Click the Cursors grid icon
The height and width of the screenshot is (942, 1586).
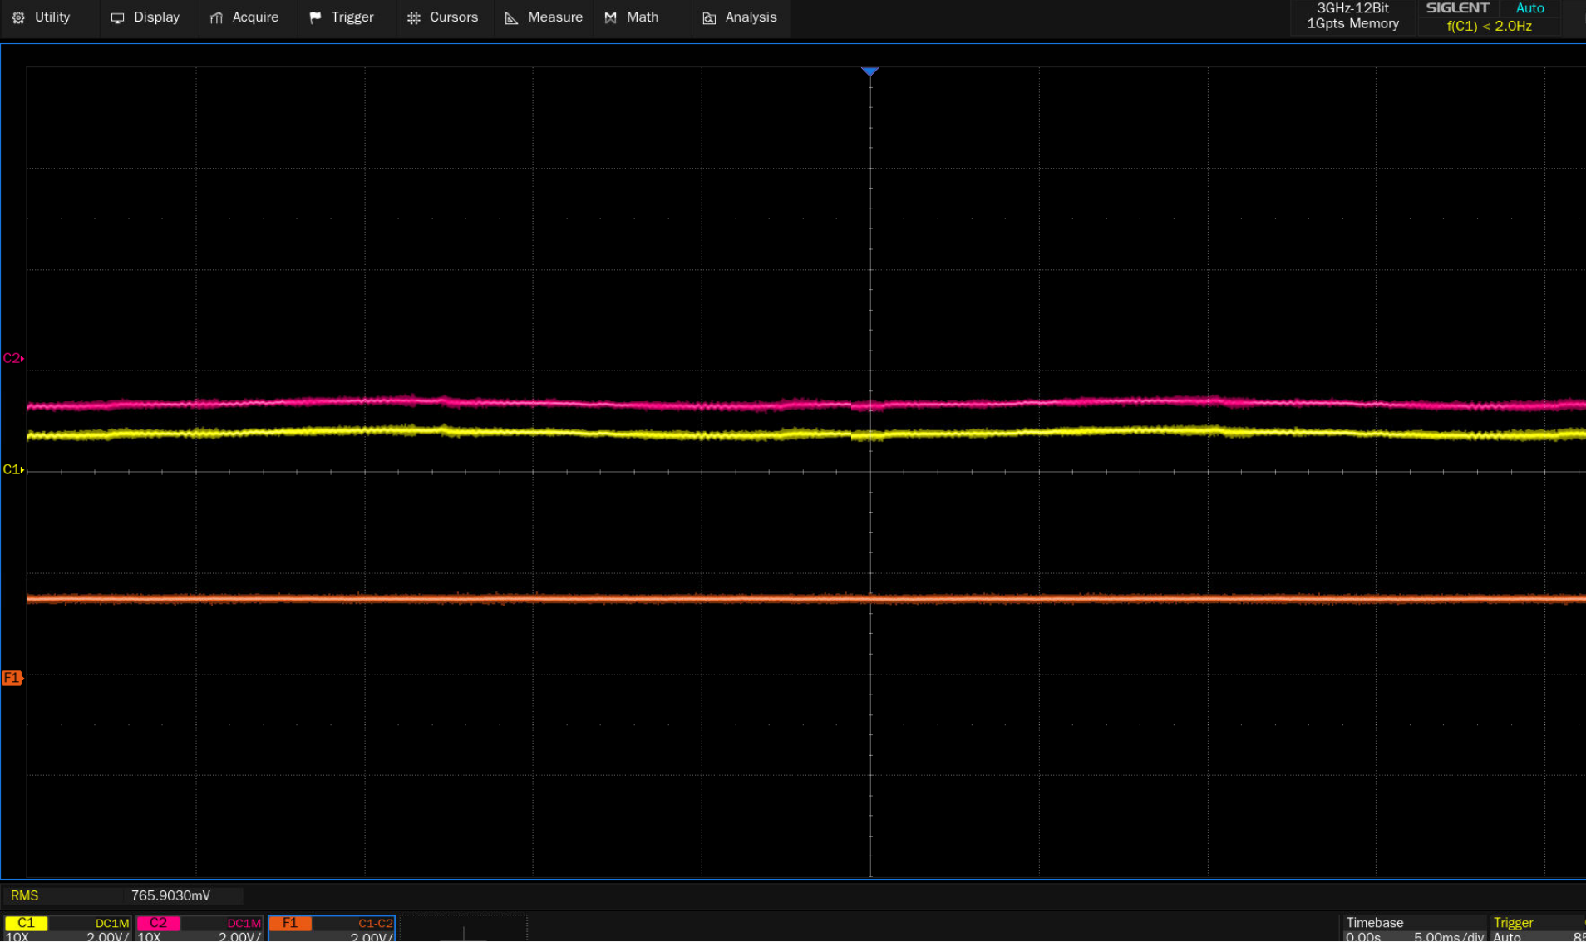[x=414, y=17]
